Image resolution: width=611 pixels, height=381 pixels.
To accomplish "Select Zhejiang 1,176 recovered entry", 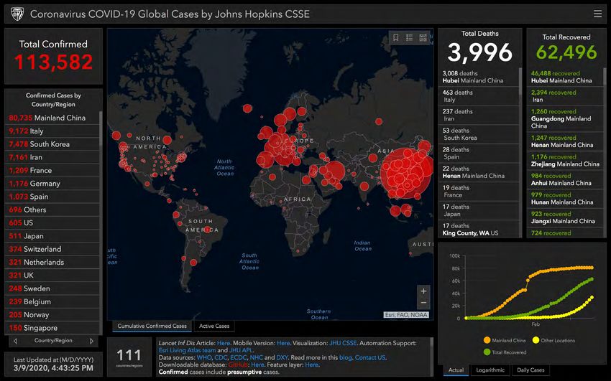I will 566,160.
